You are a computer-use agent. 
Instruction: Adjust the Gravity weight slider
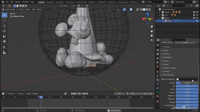click(187, 83)
